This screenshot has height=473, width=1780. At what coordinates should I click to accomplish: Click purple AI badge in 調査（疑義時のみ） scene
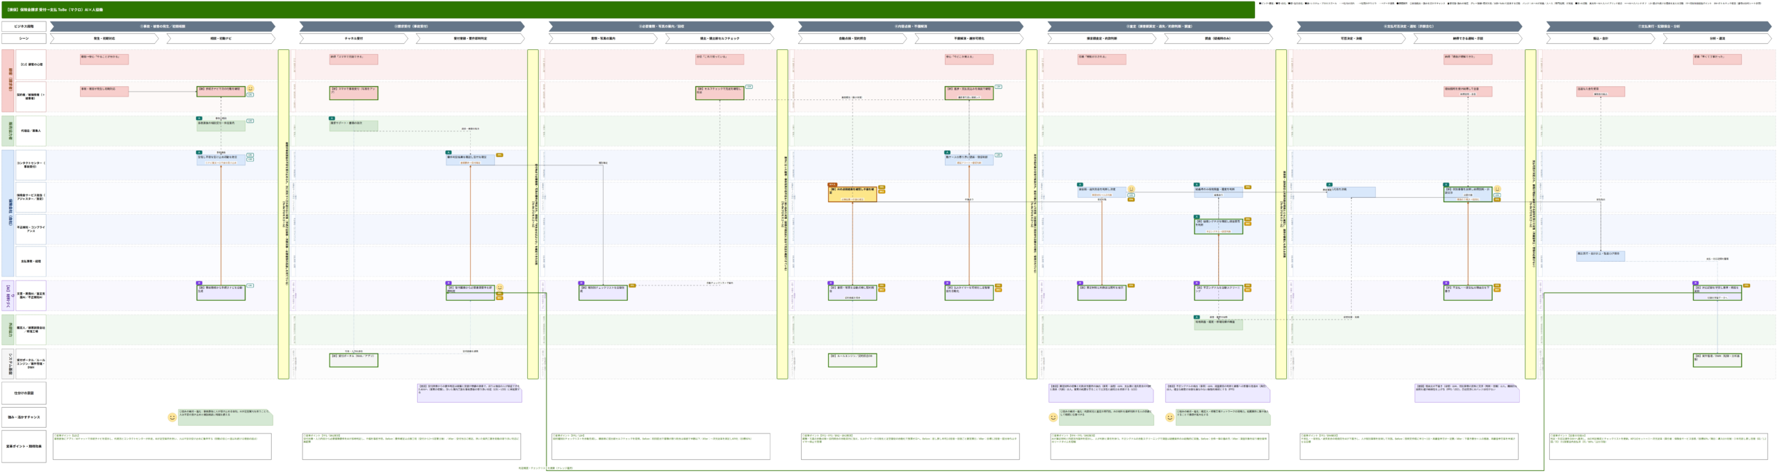pos(1197,283)
